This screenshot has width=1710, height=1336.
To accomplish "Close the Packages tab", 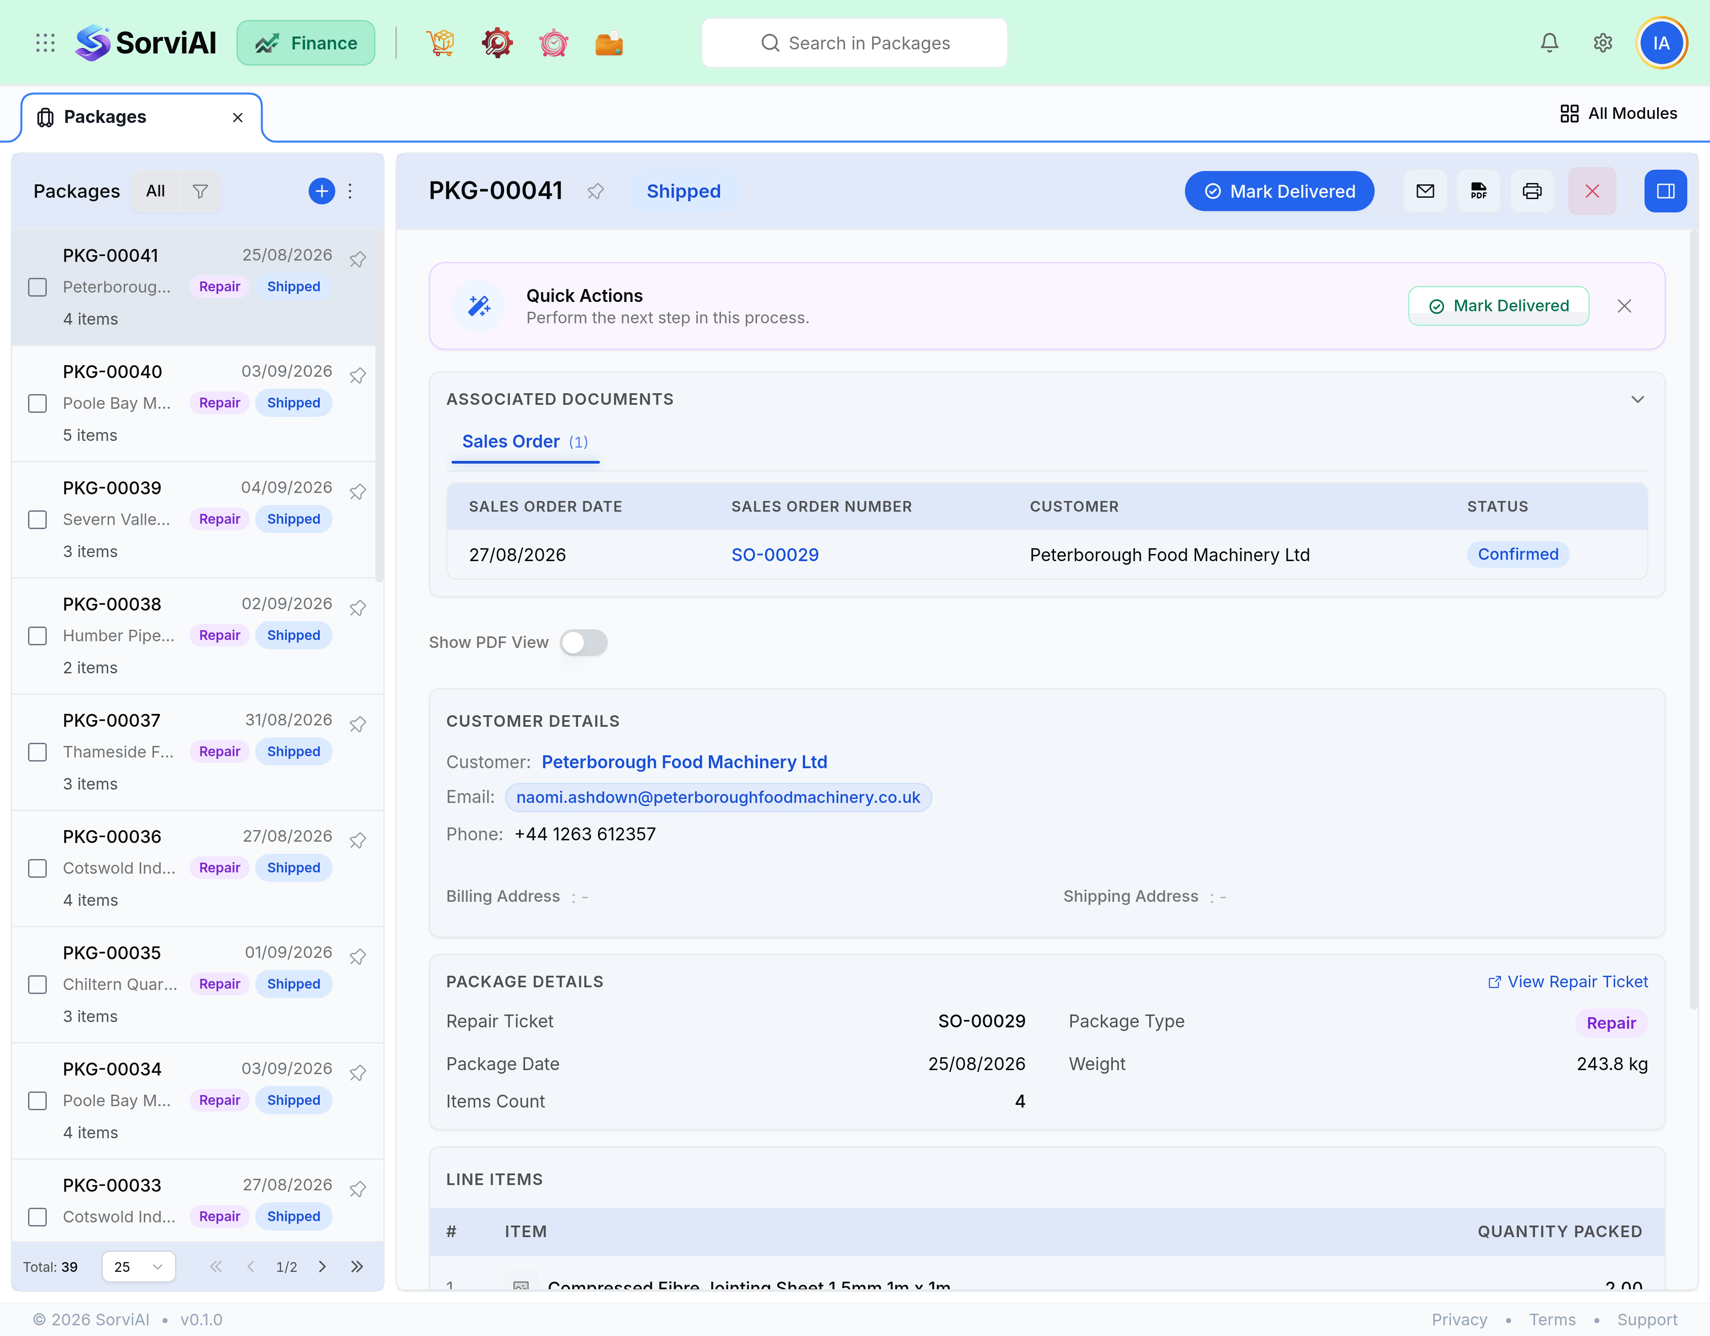I will tap(238, 118).
